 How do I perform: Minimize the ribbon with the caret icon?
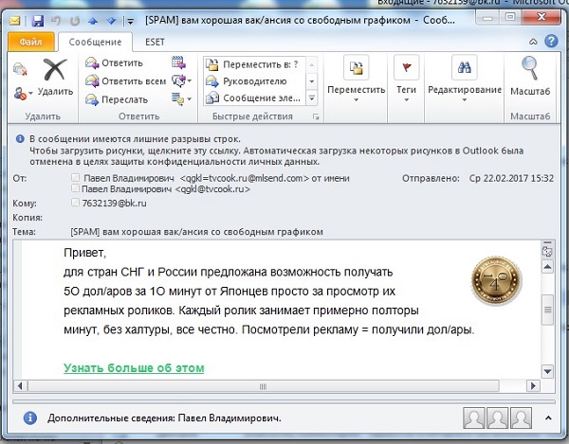click(x=533, y=42)
